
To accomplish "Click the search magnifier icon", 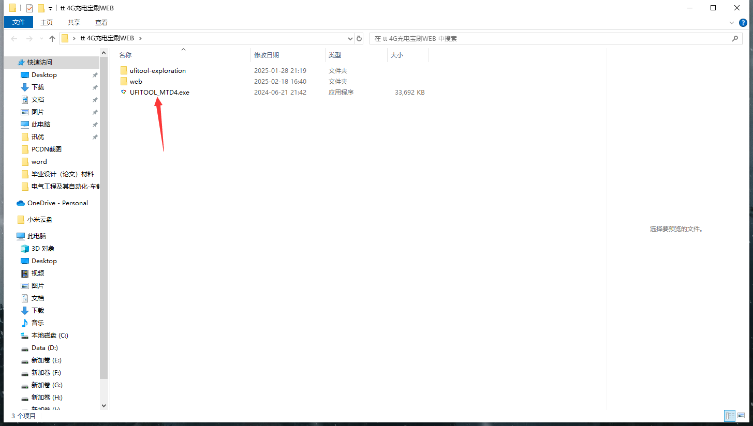I will click(735, 39).
